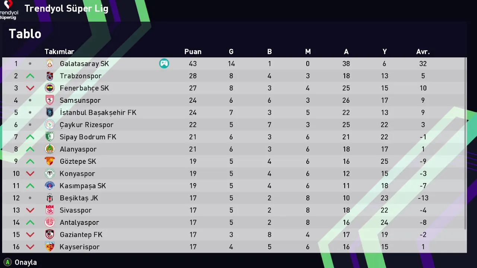Click the green up arrow beside Trabzonspor
The image size is (477, 268).
click(30, 76)
